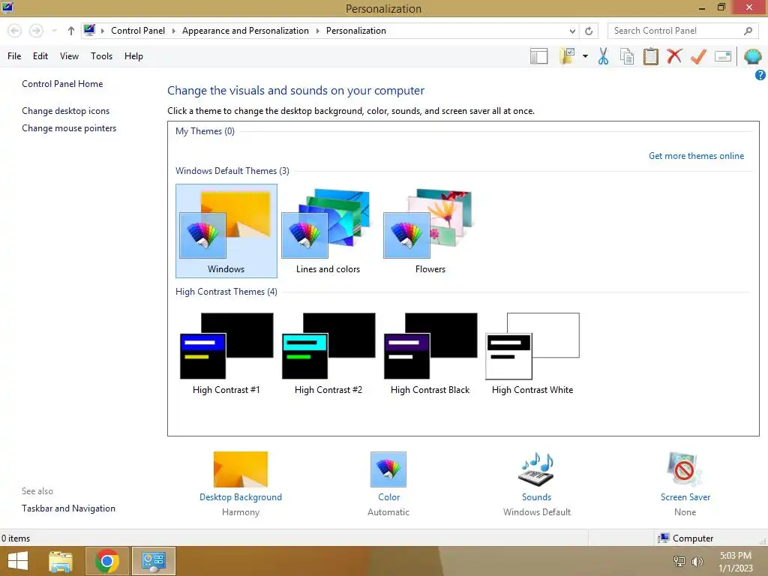Click the volume speaker tray icon
This screenshot has width=768, height=576.
point(697,562)
